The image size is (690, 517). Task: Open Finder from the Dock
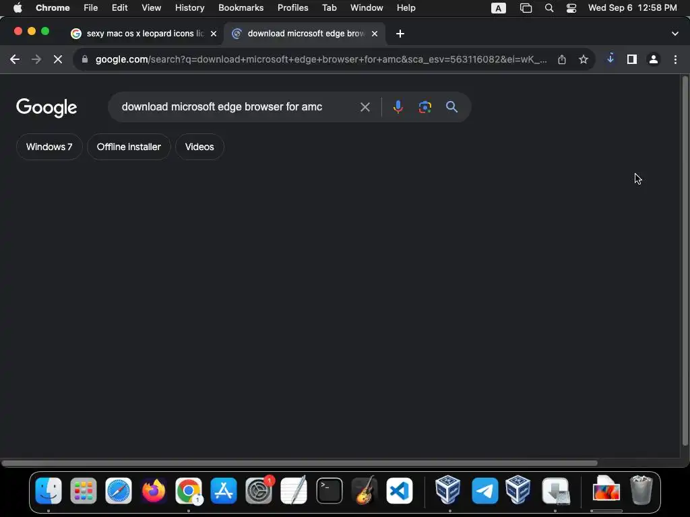click(x=49, y=491)
